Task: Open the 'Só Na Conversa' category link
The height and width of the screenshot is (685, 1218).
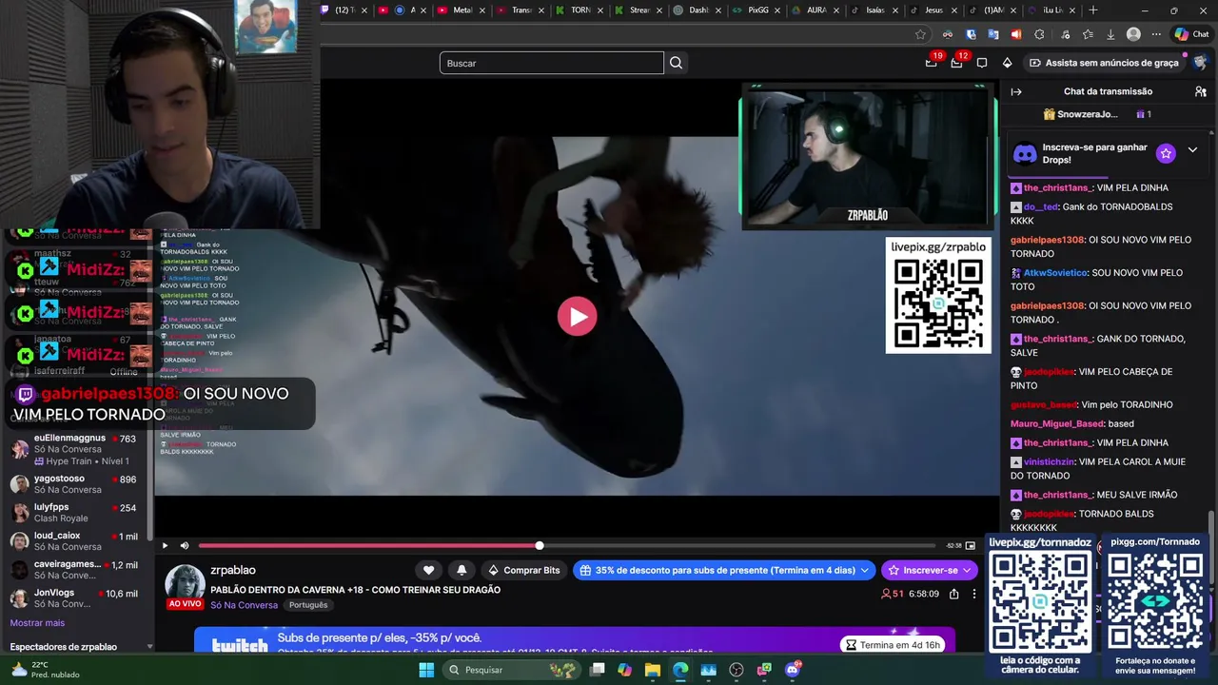Action: (245, 605)
